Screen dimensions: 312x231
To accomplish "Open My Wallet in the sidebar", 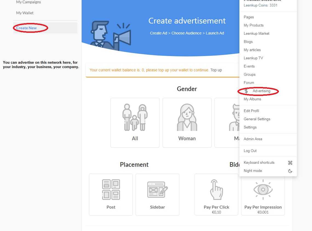I will (x=25, y=13).
